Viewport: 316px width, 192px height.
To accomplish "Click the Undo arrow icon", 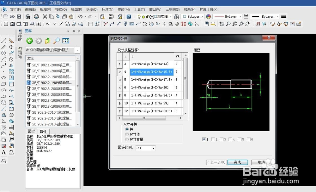I will pyautogui.click(x=80, y=16).
